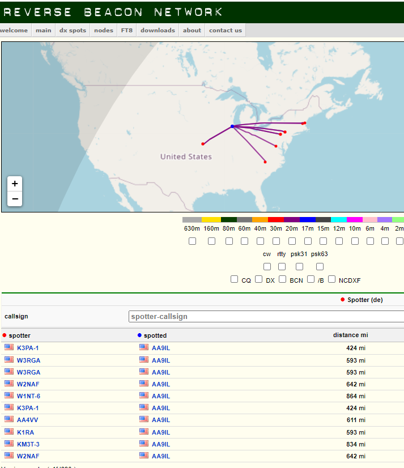The width and height of the screenshot is (404, 468).
Task: Open spotter link K3PA-1 in first row
Action: pos(28,348)
